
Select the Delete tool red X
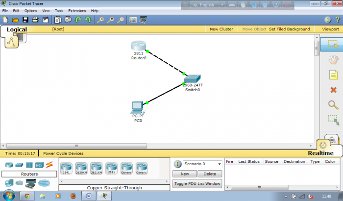coord(333,90)
